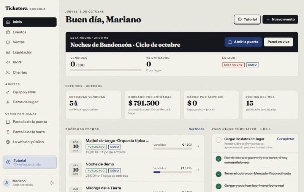Click Abrir la puerta button

coord(243,42)
